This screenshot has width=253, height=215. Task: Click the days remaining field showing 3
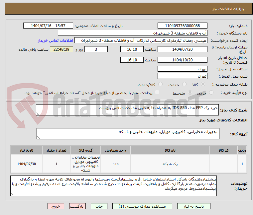point(96,49)
